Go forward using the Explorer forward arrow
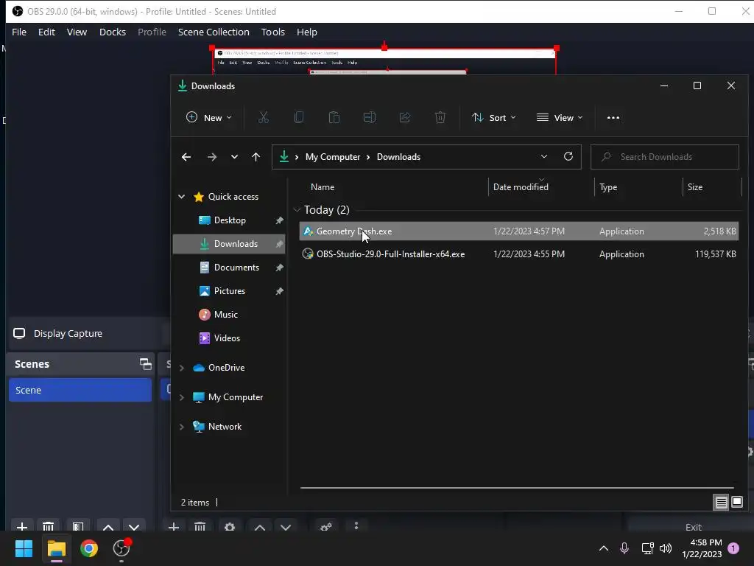 [211, 157]
